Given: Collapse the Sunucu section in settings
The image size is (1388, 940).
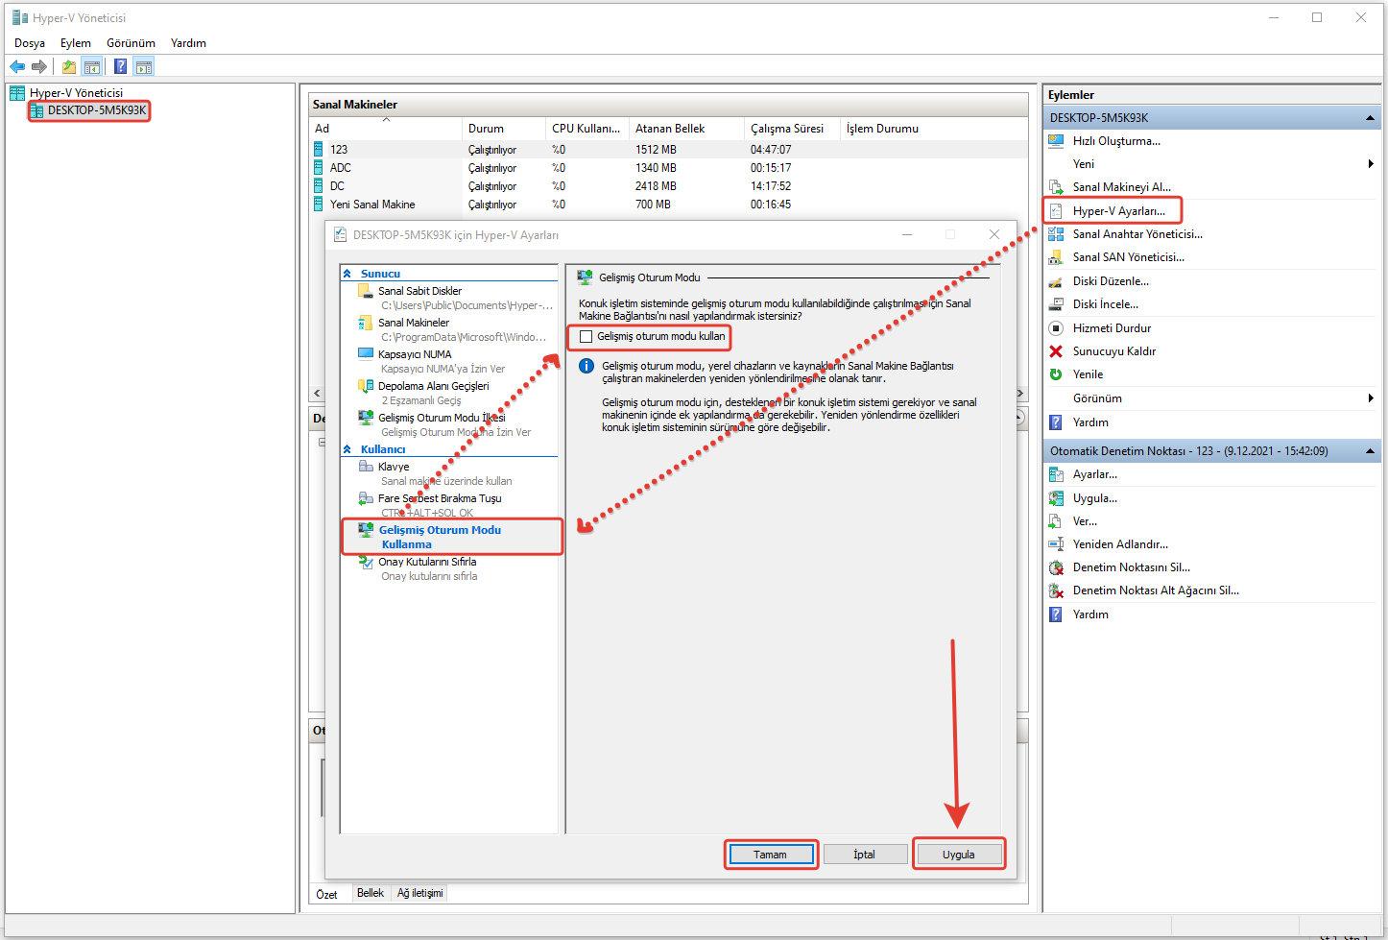Looking at the screenshot, I should tap(347, 274).
